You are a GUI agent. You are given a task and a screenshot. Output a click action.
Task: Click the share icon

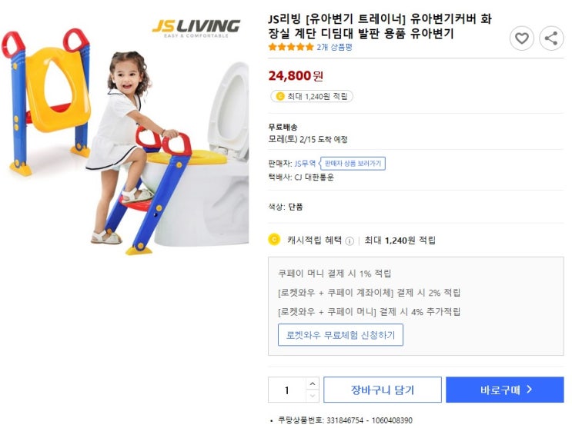pos(551,38)
